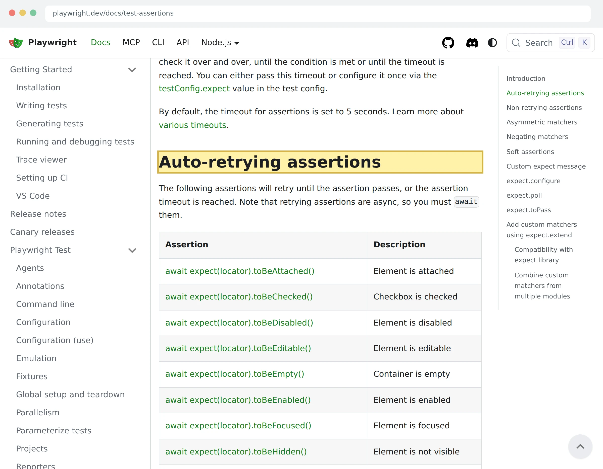603x469 pixels.
Task: Open Installation in the sidebar
Action: (38, 88)
